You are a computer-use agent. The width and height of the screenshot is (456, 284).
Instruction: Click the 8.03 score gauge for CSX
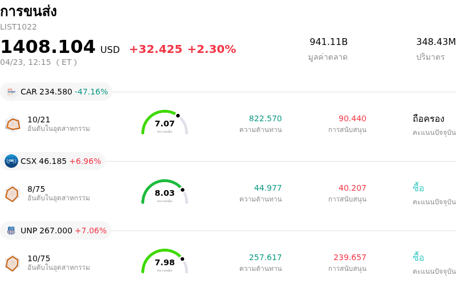[165, 192]
